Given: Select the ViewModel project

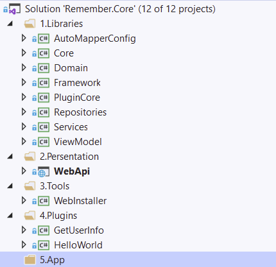Looking at the screenshot, I should (78, 142).
